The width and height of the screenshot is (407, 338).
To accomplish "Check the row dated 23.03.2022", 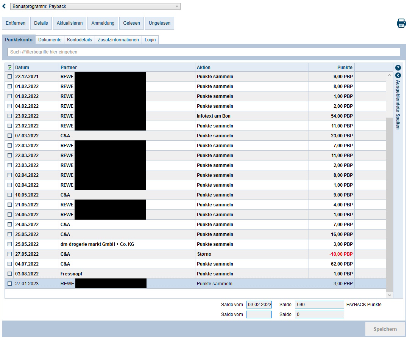I will pos(10,165).
